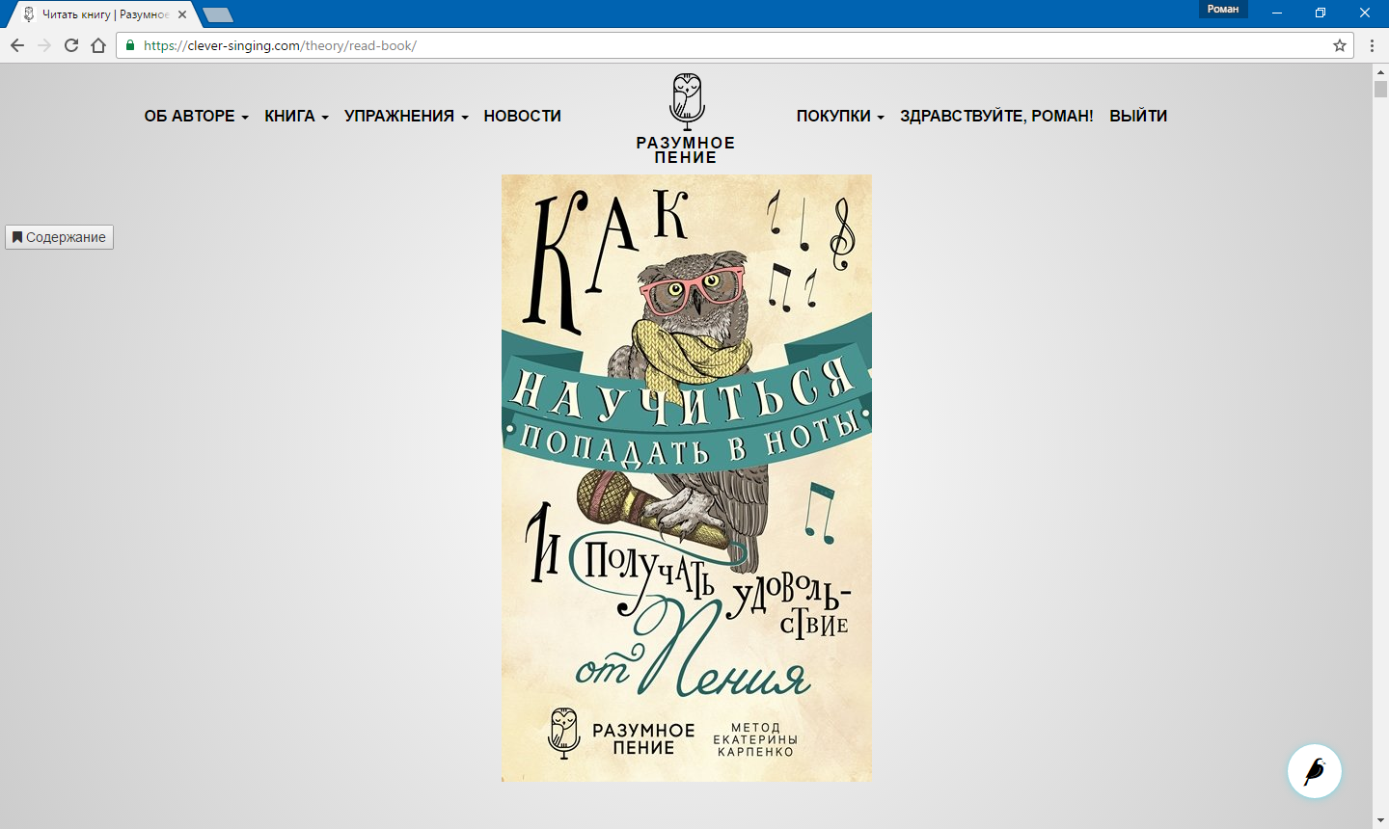Click 'Здравствуйте, Роман!' profile link
The image size is (1389, 829).
(996, 116)
